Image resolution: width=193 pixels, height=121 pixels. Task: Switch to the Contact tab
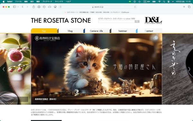[x=149, y=31]
